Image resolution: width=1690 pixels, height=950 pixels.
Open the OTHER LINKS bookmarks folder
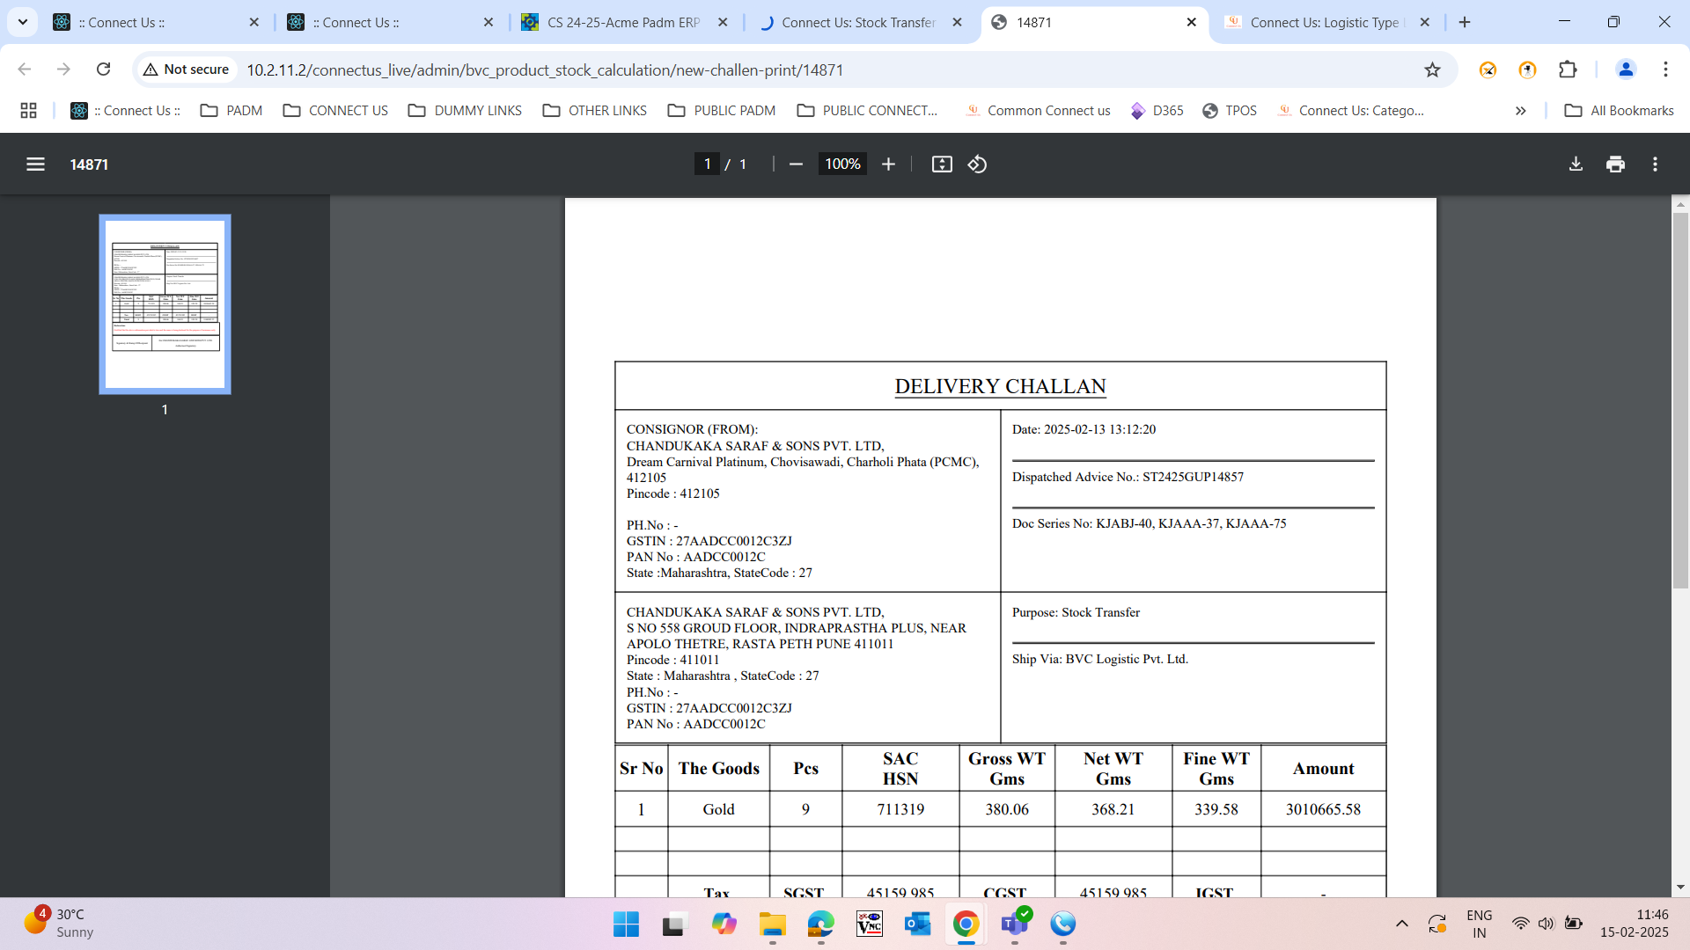pos(595,110)
